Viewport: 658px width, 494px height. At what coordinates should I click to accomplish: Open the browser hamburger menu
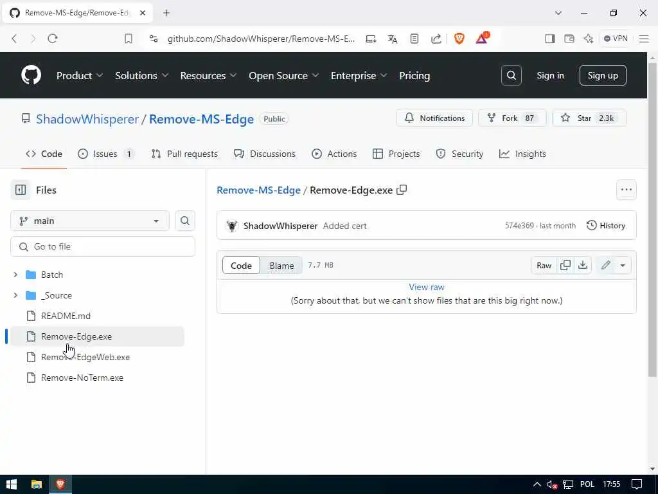click(x=644, y=39)
